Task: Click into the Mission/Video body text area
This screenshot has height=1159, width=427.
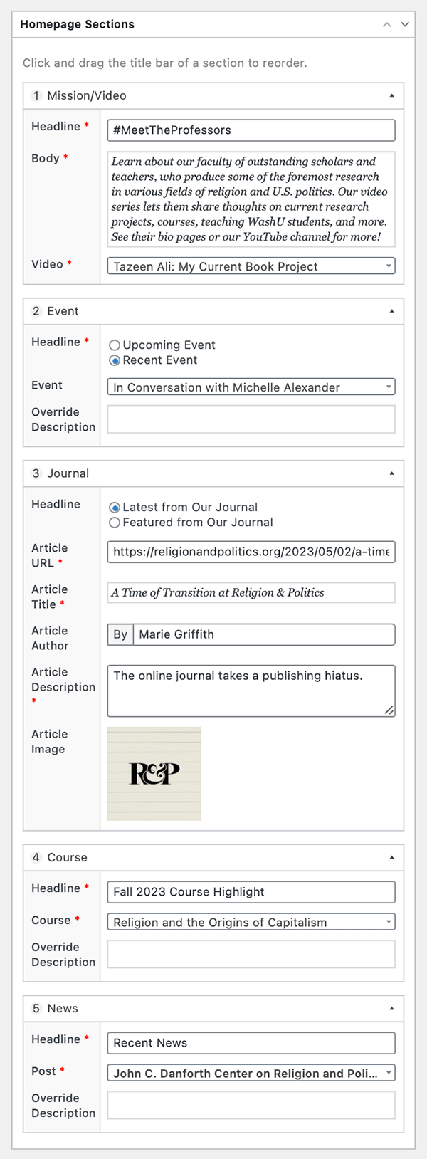Action: [x=251, y=199]
